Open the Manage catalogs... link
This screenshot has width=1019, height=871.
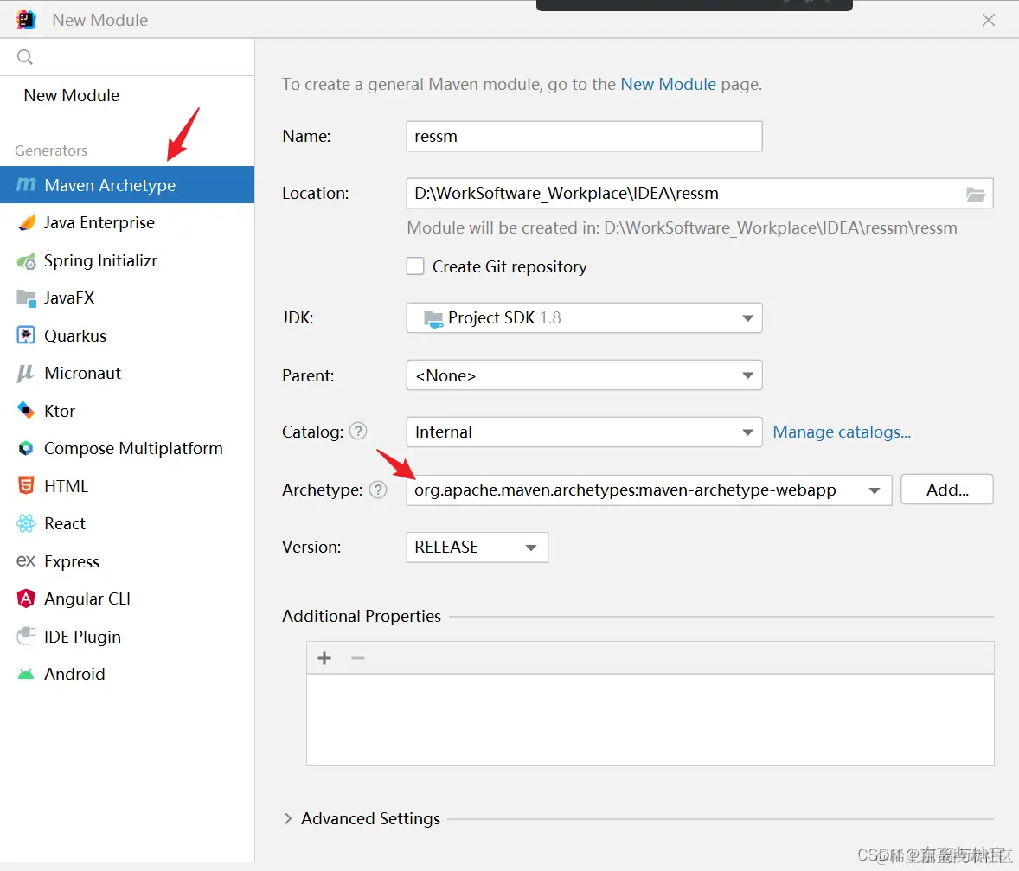842,432
